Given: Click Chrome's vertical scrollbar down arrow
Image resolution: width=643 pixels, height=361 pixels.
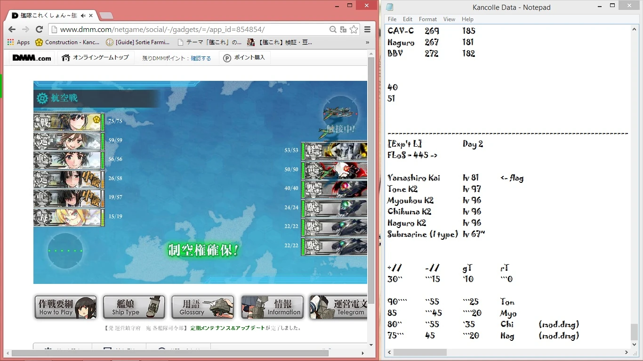Looking at the screenshot, I should 371,345.
